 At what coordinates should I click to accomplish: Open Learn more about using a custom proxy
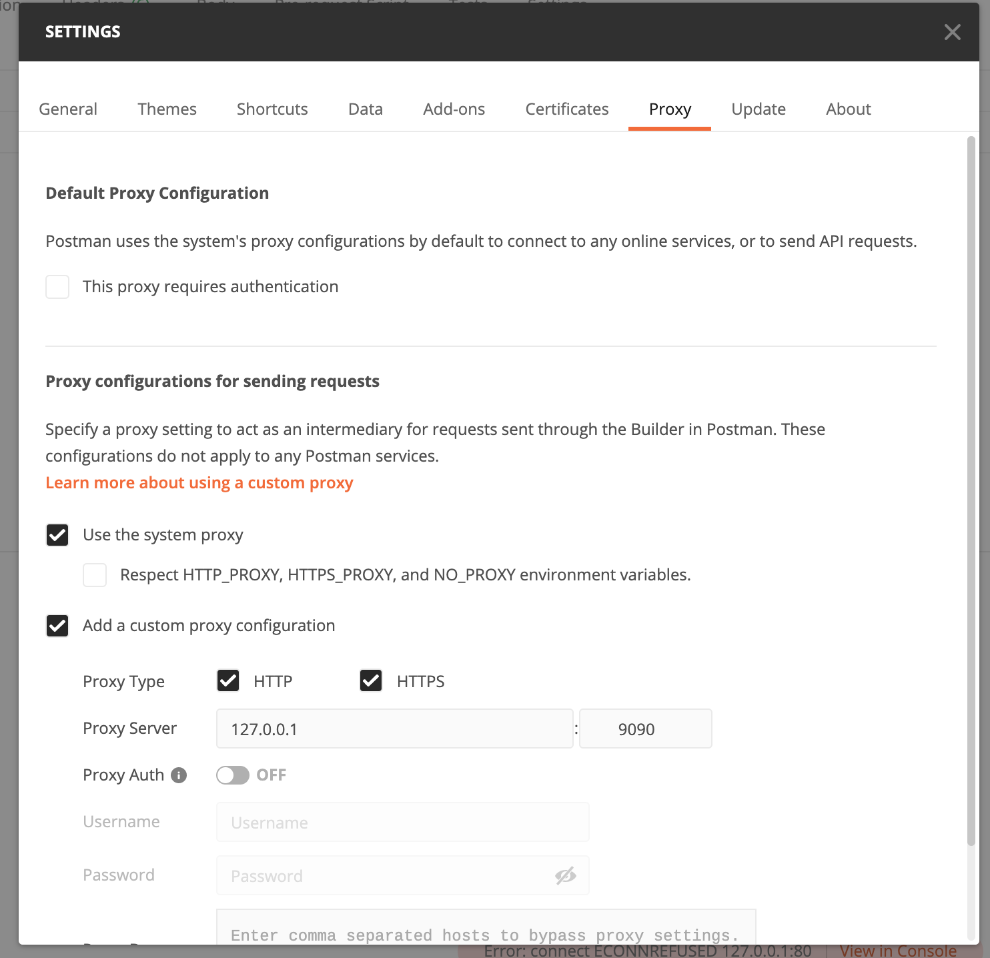[x=199, y=482]
